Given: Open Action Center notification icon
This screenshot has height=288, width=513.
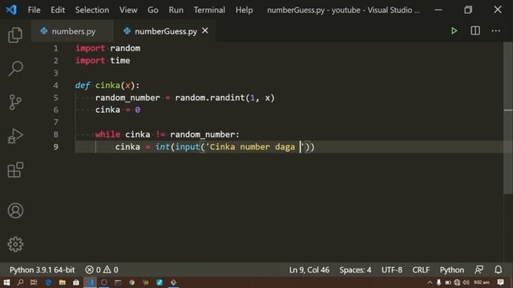Looking at the screenshot, I should (500, 282).
